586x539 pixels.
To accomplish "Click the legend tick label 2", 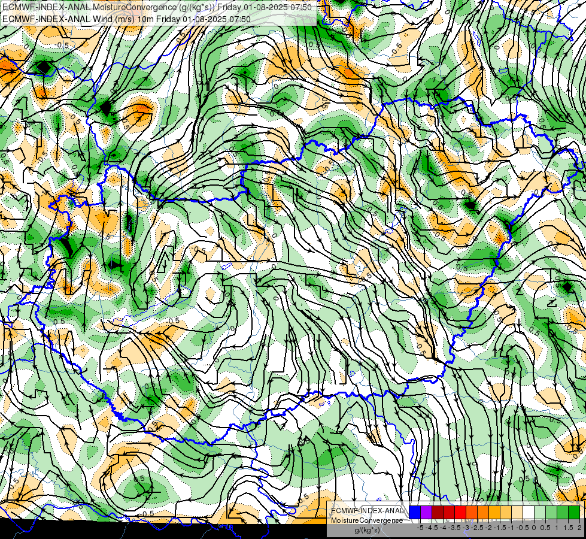I will click(579, 528).
